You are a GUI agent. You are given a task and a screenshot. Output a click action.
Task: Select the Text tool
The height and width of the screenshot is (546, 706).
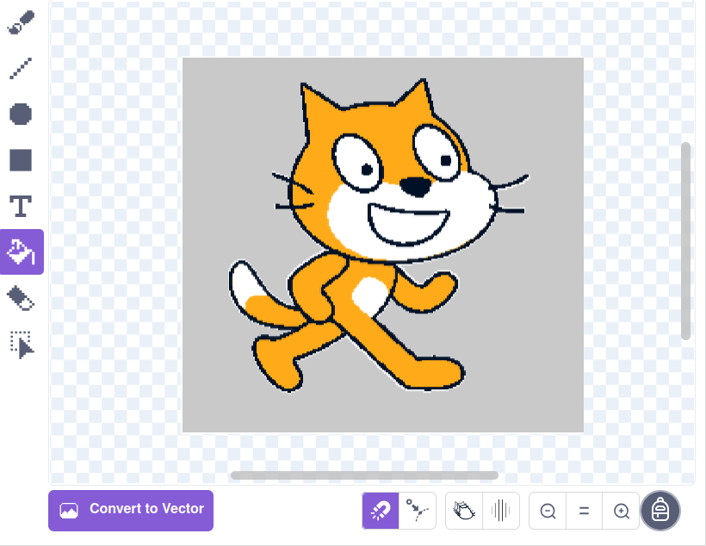point(21,206)
